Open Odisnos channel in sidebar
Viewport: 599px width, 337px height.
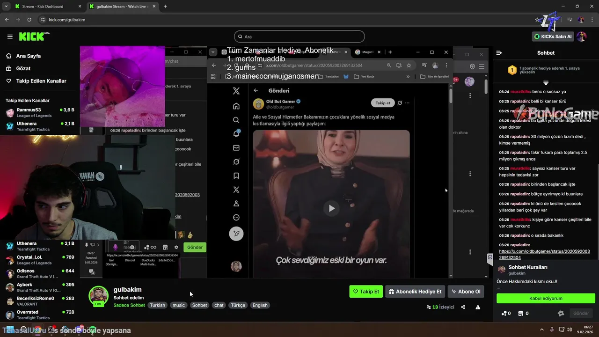pos(40,273)
